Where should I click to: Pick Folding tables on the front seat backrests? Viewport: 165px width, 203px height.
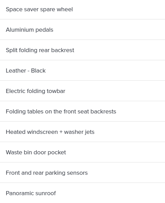pyautogui.click(x=82, y=111)
